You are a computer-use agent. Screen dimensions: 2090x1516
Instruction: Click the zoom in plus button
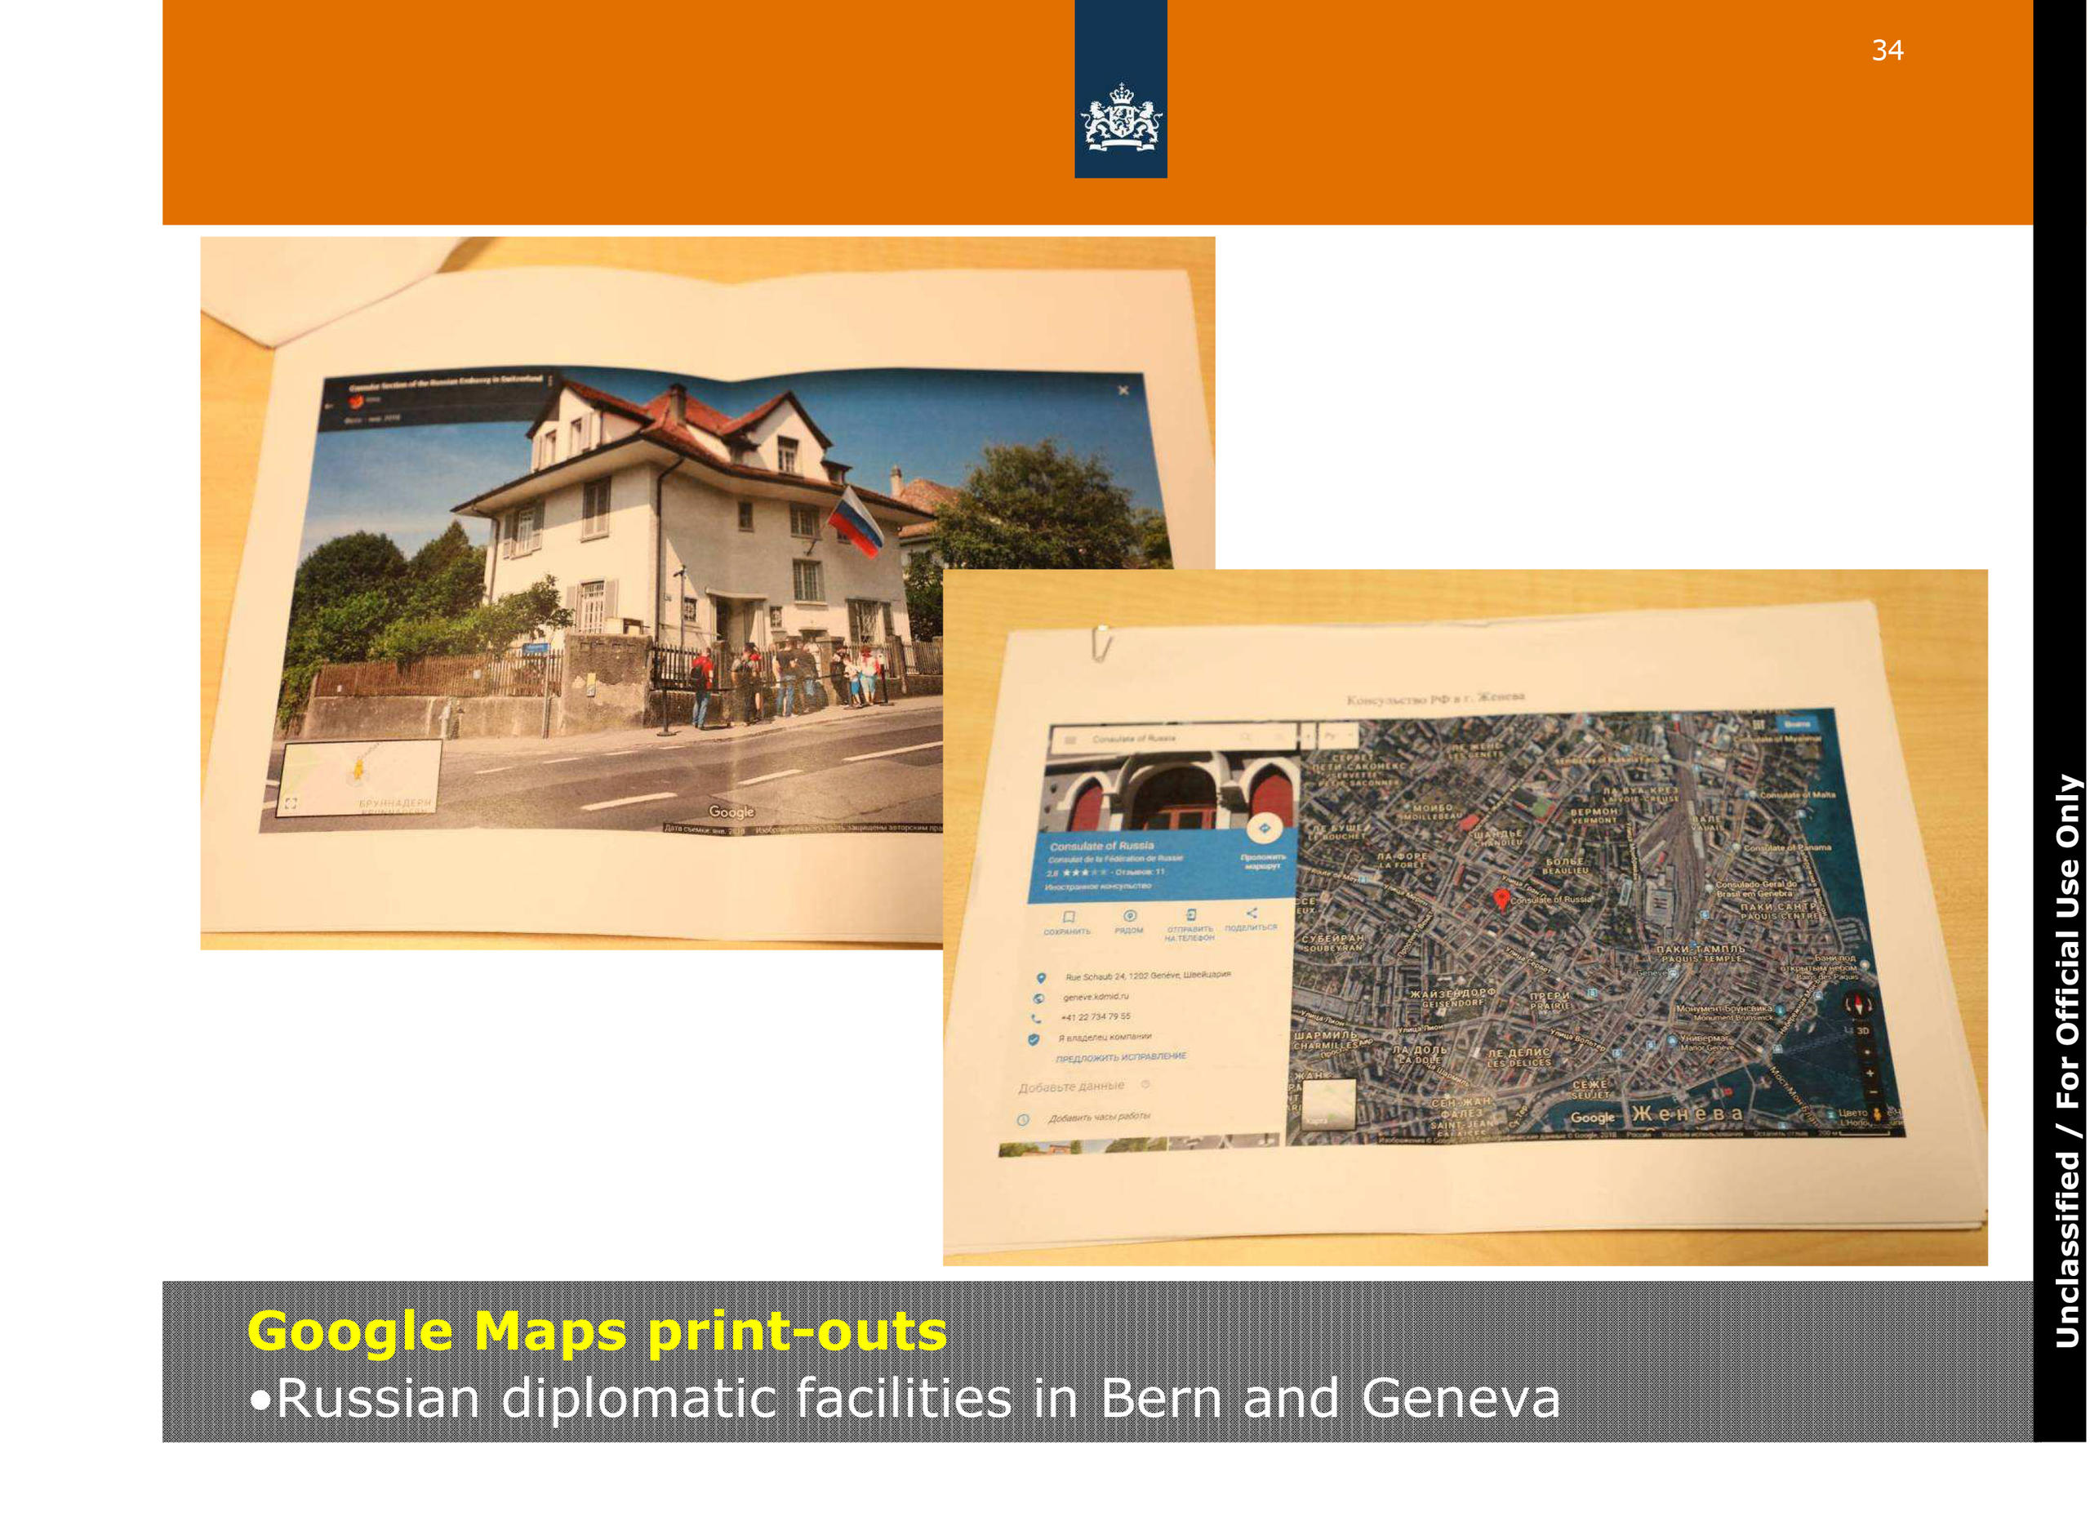1868,1073
